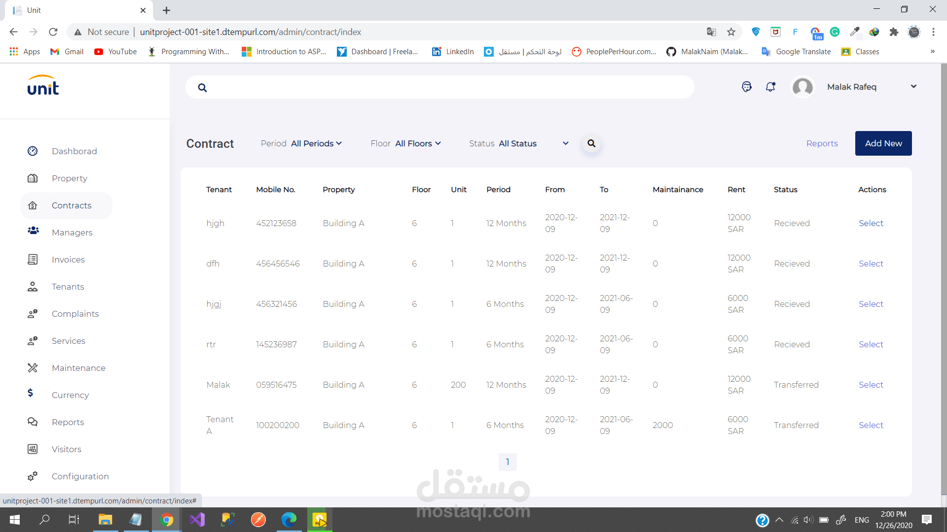Select the contract for tenant Malak
Image resolution: width=947 pixels, height=532 pixels.
coord(871,385)
